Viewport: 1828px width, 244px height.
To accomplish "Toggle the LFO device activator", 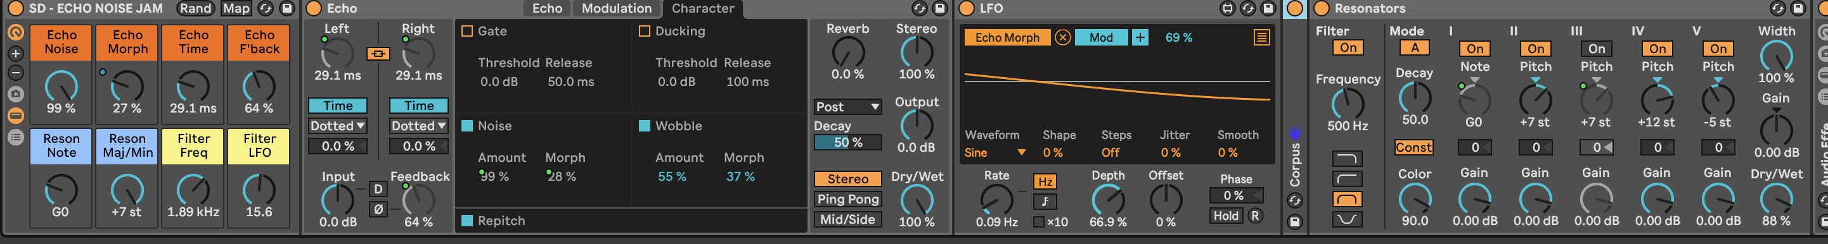I will tap(966, 8).
